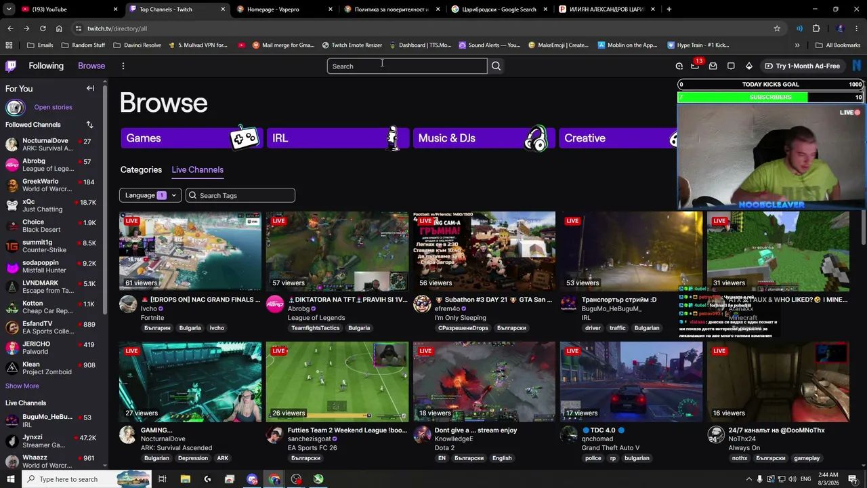This screenshot has width=867, height=488.
Task: Click the Windows taskbar search box
Action: pyautogui.click(x=85, y=479)
